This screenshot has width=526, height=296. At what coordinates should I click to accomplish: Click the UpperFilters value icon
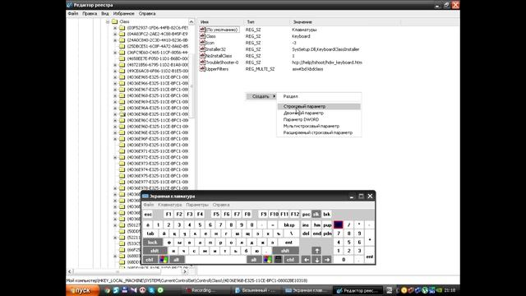pyautogui.click(x=202, y=69)
